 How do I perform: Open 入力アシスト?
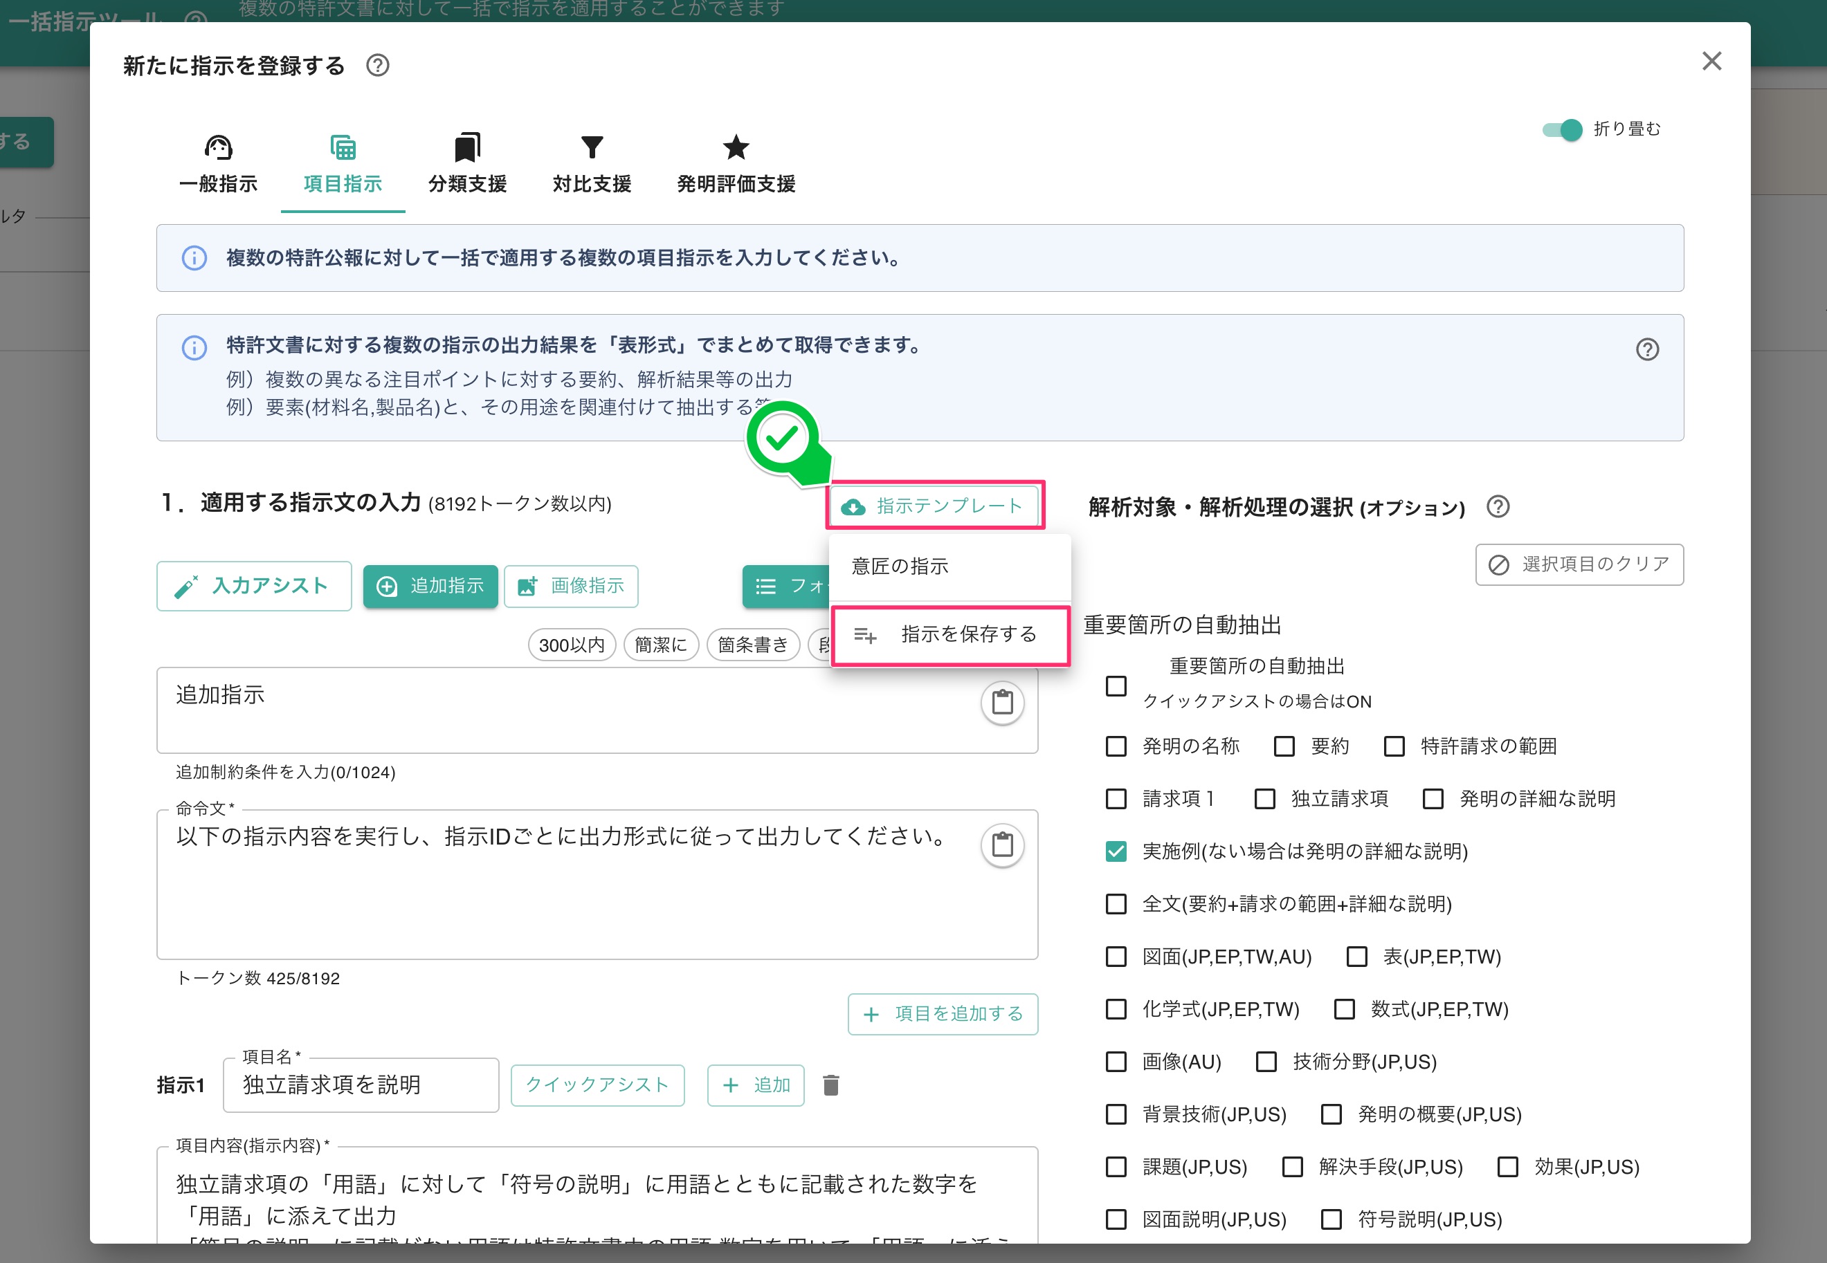tap(254, 586)
